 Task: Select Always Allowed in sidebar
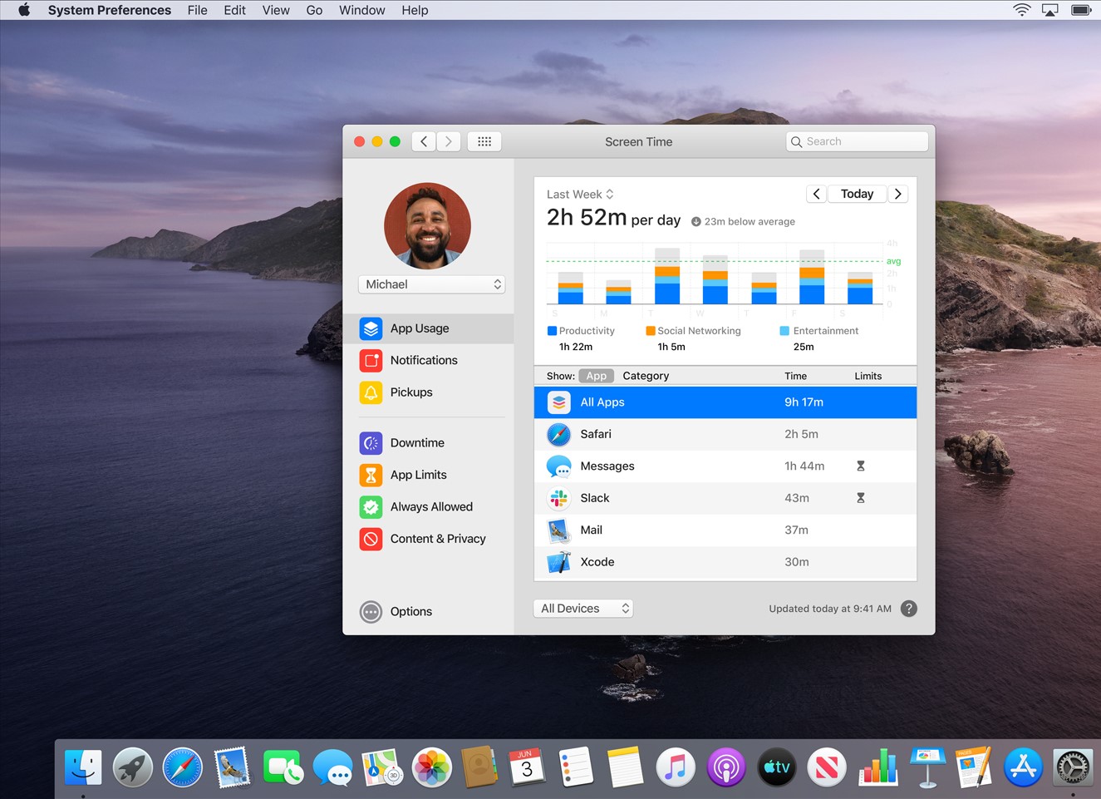[x=430, y=507]
